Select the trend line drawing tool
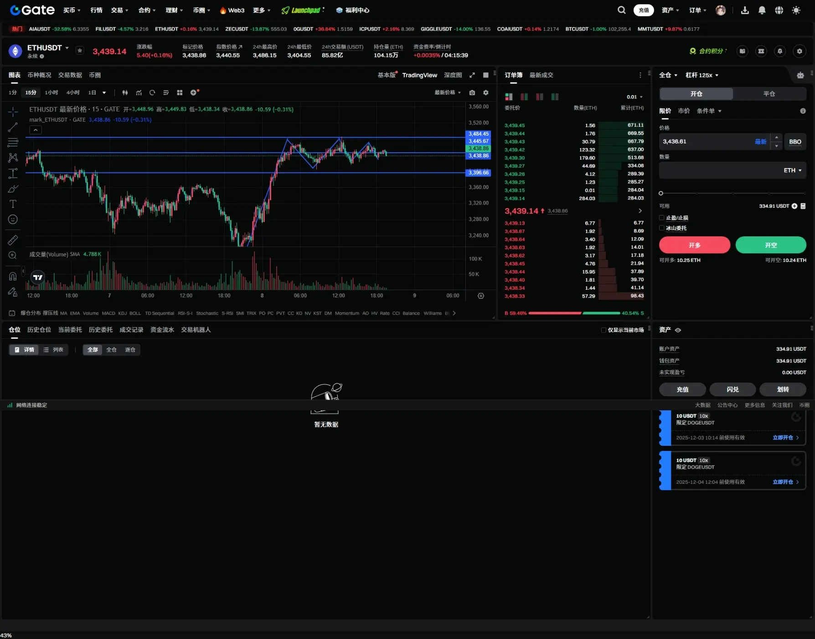Image resolution: width=815 pixels, height=639 pixels. point(13,127)
